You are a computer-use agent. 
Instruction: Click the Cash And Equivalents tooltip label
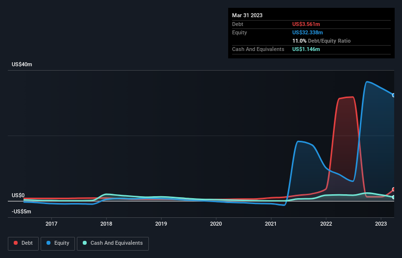tap(258, 49)
